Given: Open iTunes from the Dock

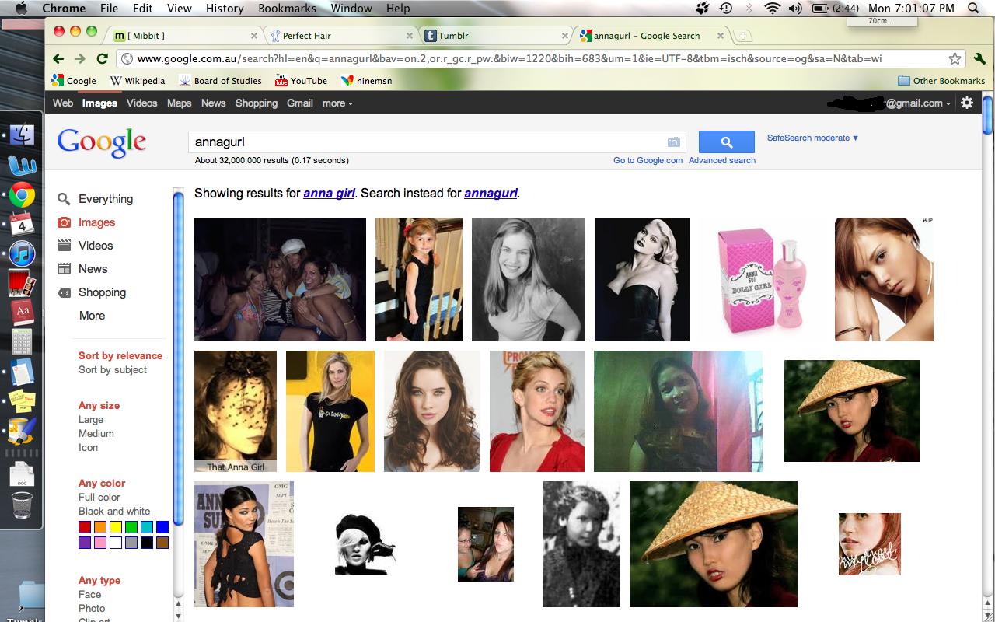Looking at the screenshot, I should tap(22, 253).
